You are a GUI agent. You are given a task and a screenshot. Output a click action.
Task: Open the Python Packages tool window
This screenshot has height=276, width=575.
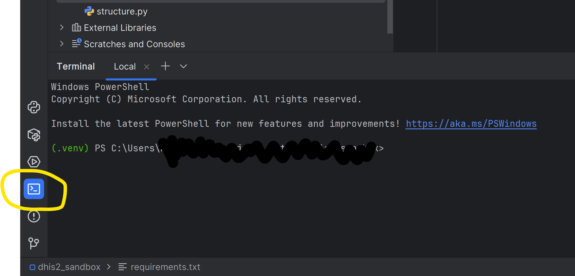(x=34, y=134)
